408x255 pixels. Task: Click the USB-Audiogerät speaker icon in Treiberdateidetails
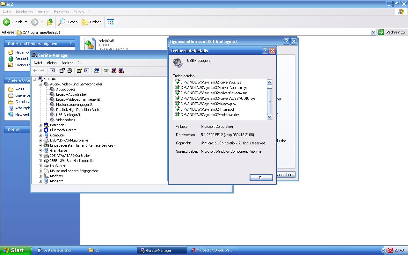click(178, 62)
